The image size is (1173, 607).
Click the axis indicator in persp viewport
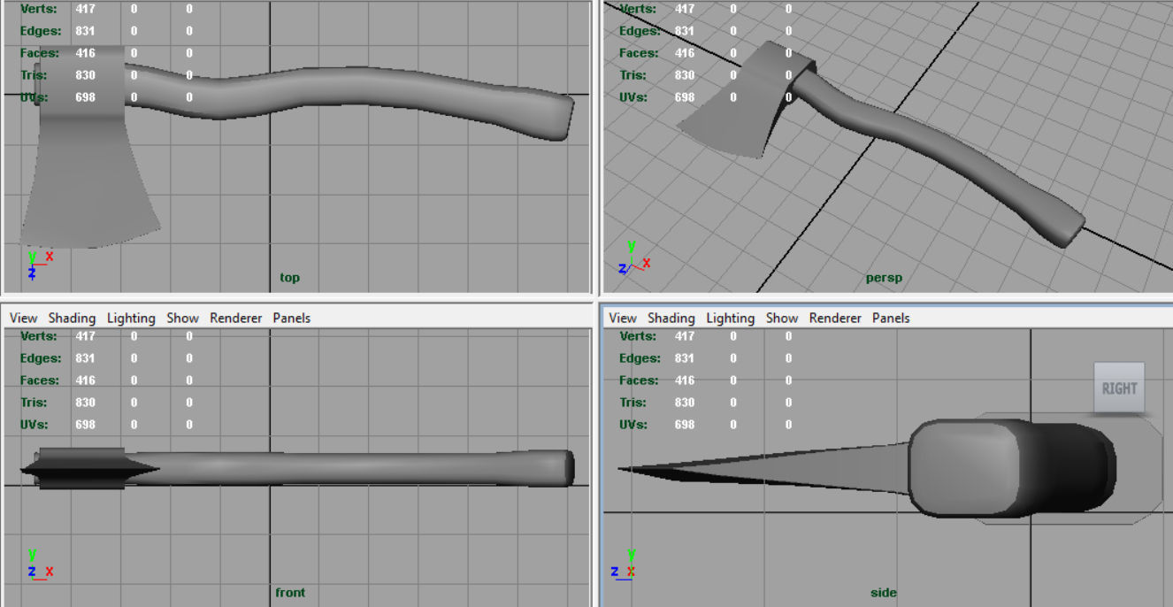click(x=633, y=258)
